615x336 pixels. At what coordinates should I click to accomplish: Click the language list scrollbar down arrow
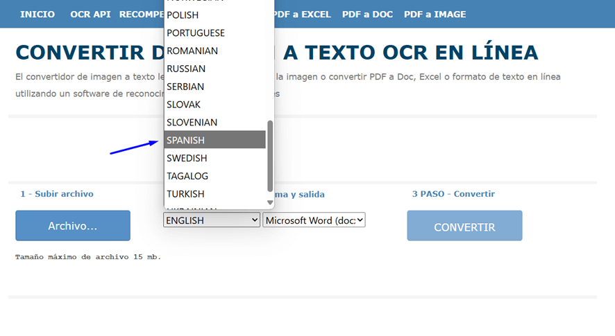tap(270, 203)
